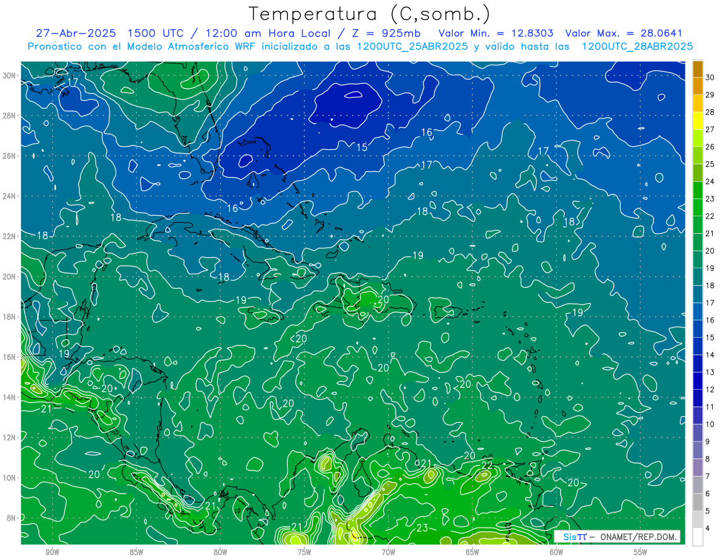The height and width of the screenshot is (560, 726).
Task: Click '1200UTC_28ABR2025' valid-until time text
Action: pos(637,47)
